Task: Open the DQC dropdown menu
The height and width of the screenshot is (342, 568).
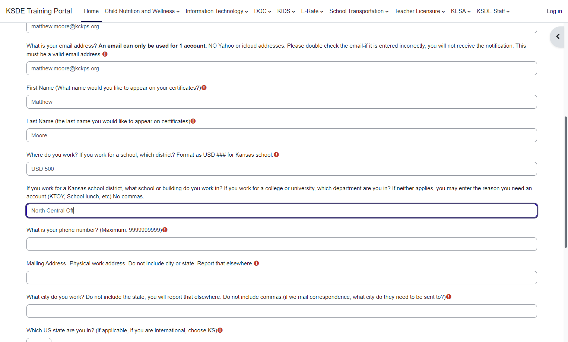Action: coord(263,11)
